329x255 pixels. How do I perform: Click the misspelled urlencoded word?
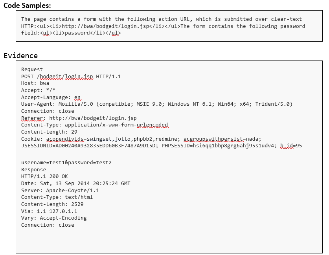153,125
